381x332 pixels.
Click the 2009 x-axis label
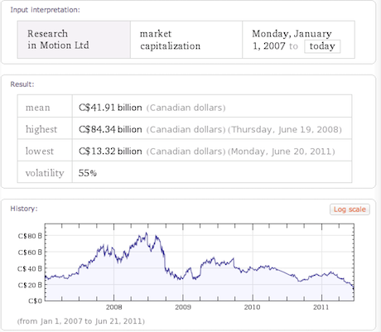(x=183, y=307)
